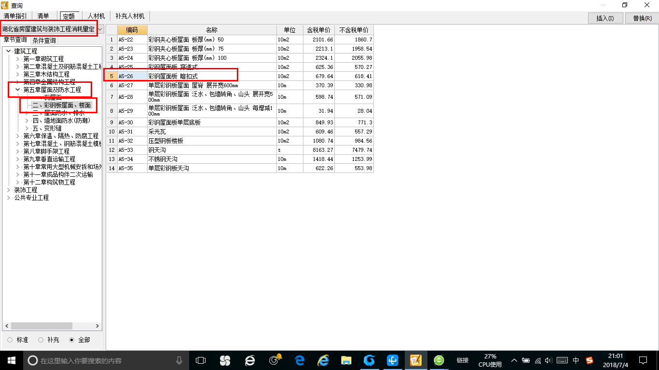Screen dimensions: 659x370
Task: Open the Windows Start menu
Action: pos(12,360)
